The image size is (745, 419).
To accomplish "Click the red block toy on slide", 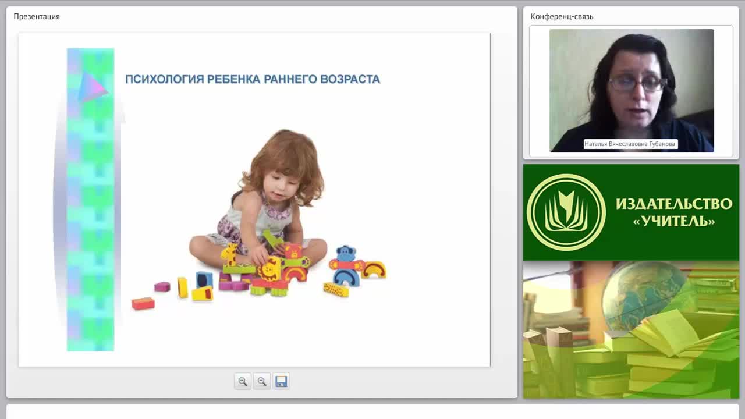I will coord(143,303).
